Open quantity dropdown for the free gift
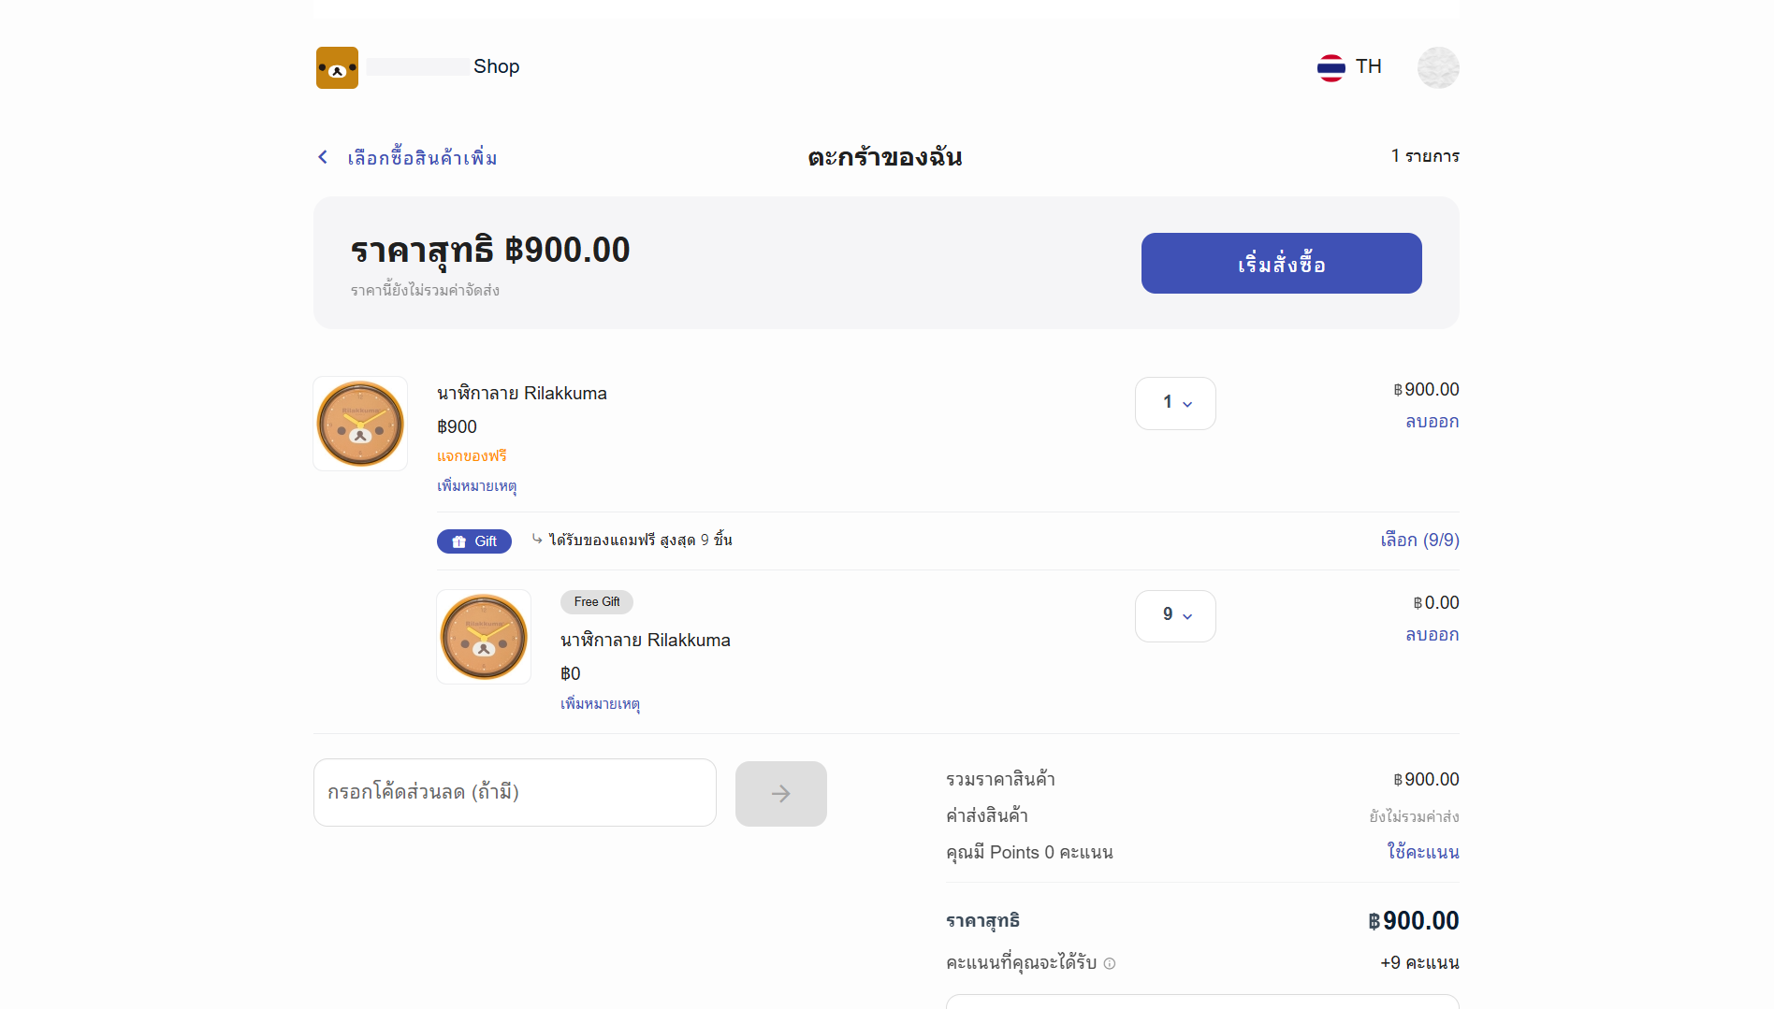 click(x=1175, y=615)
